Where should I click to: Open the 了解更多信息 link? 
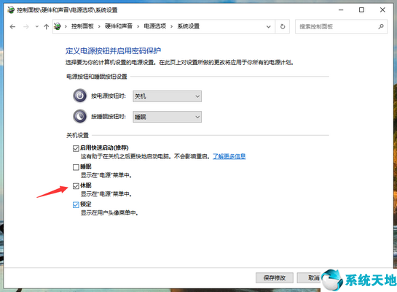pyautogui.click(x=229, y=156)
